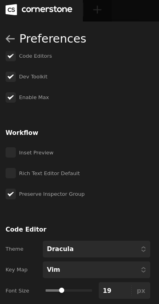This screenshot has width=159, height=304.
Task: Click the cornerstone wordmark text
Action: (x=47, y=9)
